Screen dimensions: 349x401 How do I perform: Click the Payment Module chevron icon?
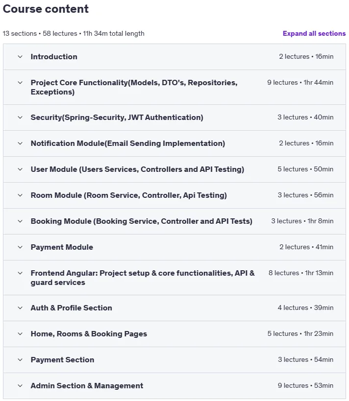click(x=20, y=247)
